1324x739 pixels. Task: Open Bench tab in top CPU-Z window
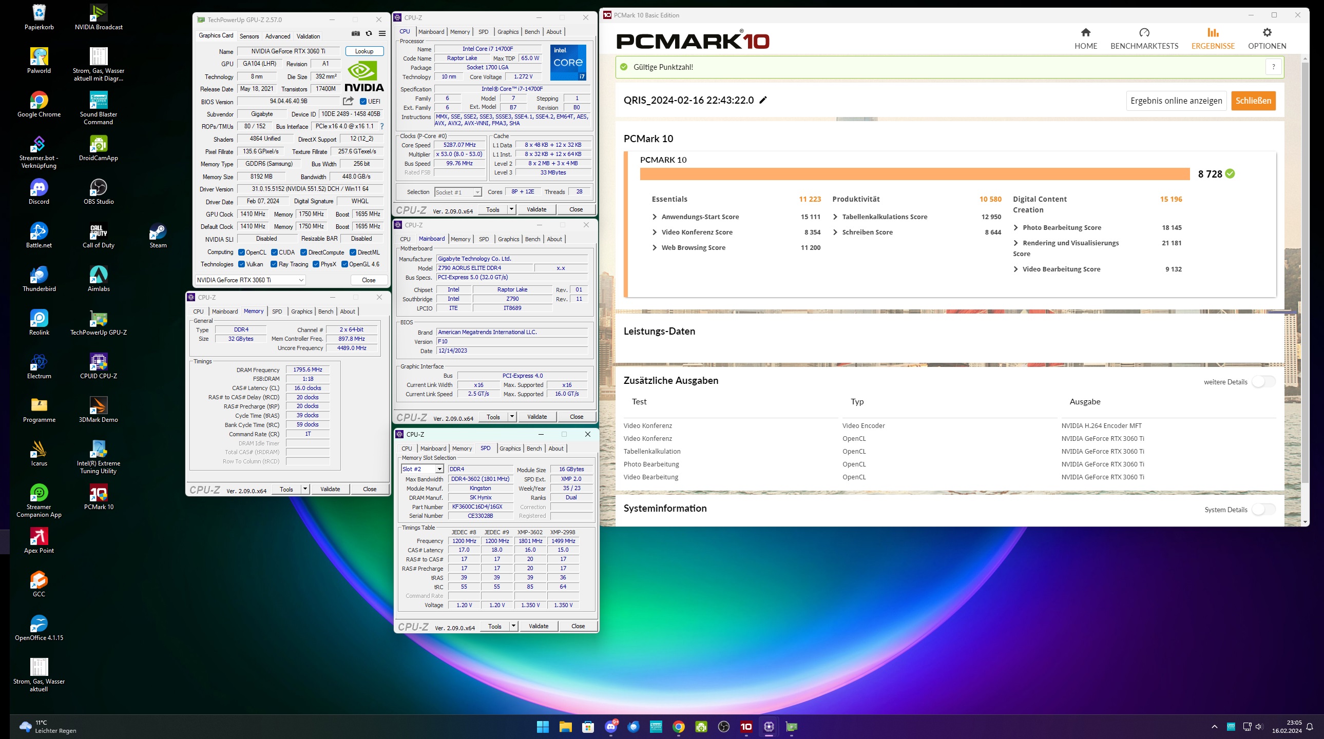click(x=532, y=32)
